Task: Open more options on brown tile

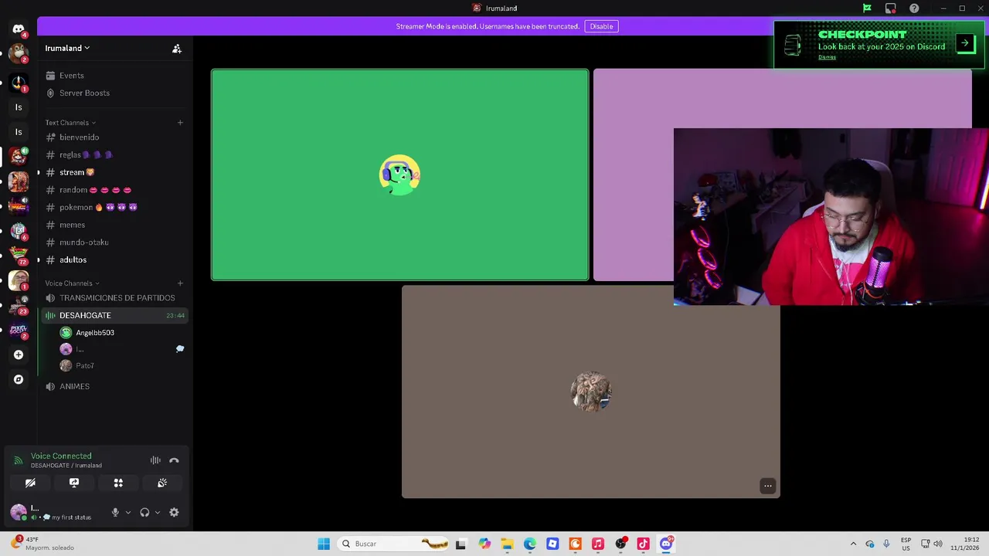Action: (767, 486)
